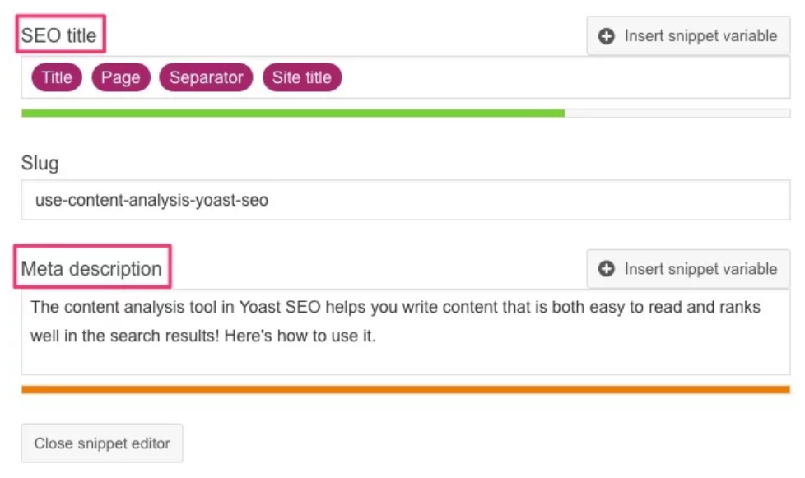Screen dimensions: 805x478
Task: Select the Site title variable tag
Action: (x=302, y=77)
